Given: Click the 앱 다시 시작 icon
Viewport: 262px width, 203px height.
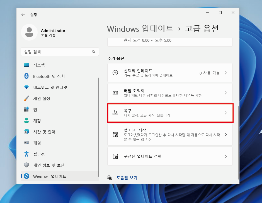Looking at the screenshot, I should click(x=115, y=135).
